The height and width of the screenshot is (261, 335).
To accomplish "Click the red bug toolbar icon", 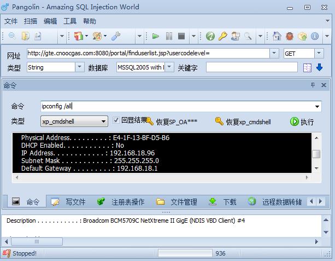I will (x=290, y=36).
